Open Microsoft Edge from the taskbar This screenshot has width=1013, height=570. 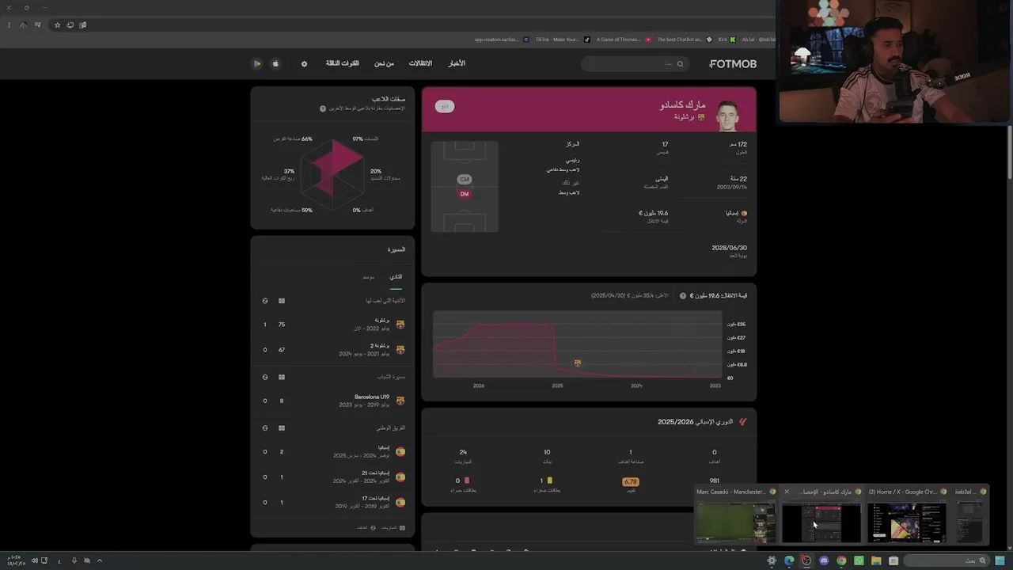click(789, 560)
